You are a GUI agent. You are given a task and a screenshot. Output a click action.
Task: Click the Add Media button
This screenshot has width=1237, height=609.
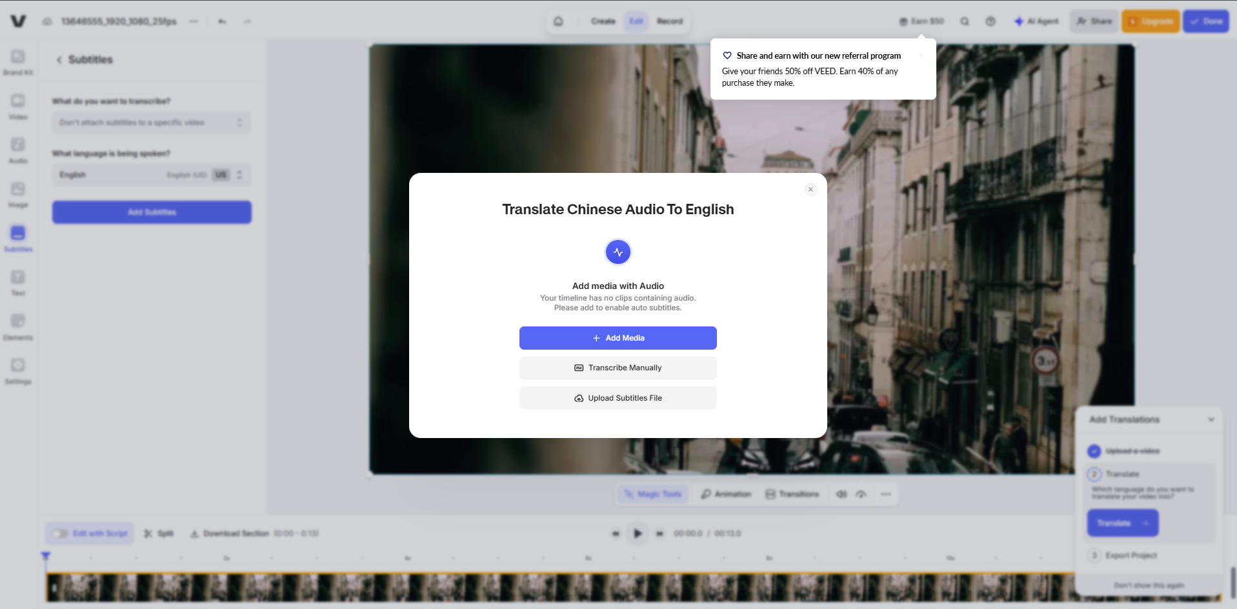click(x=617, y=337)
